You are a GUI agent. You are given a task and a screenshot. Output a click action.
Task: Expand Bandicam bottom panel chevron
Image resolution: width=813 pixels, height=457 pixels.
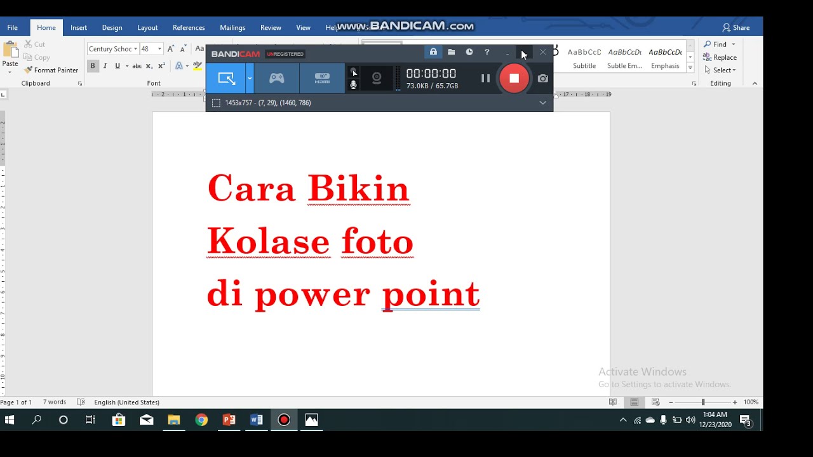[542, 103]
